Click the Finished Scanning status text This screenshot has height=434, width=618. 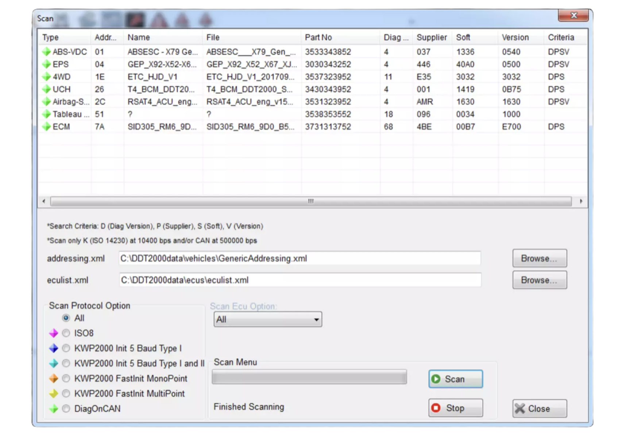click(249, 407)
